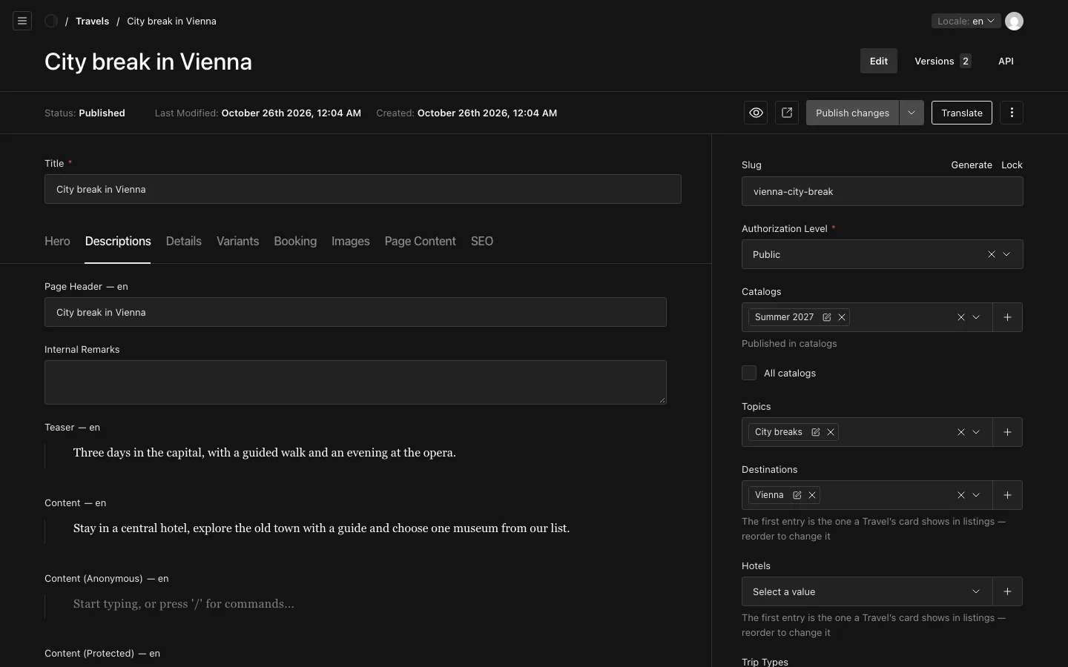Screen dimensions: 1068x667
Task: Toggle live preview eye icon
Action: pyautogui.click(x=756, y=113)
